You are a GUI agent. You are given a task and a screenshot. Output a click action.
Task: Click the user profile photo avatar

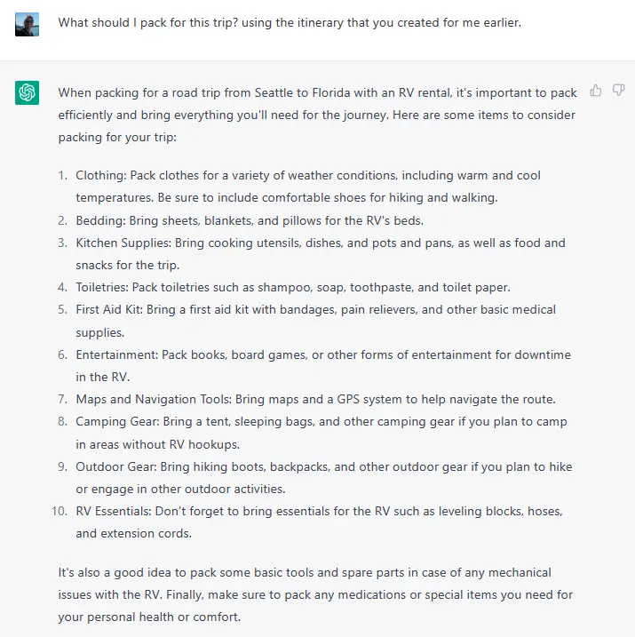click(x=28, y=24)
